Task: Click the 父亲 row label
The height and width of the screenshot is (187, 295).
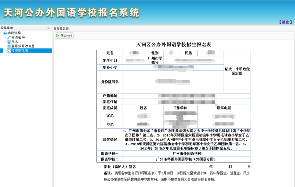Action: point(110,115)
